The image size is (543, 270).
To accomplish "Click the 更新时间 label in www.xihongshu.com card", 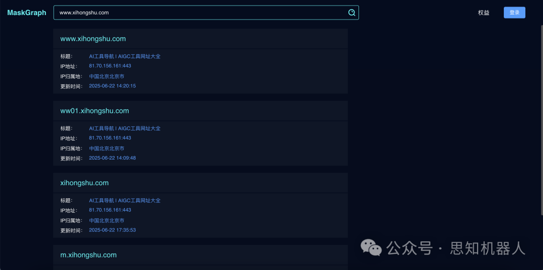I will click(x=71, y=86).
